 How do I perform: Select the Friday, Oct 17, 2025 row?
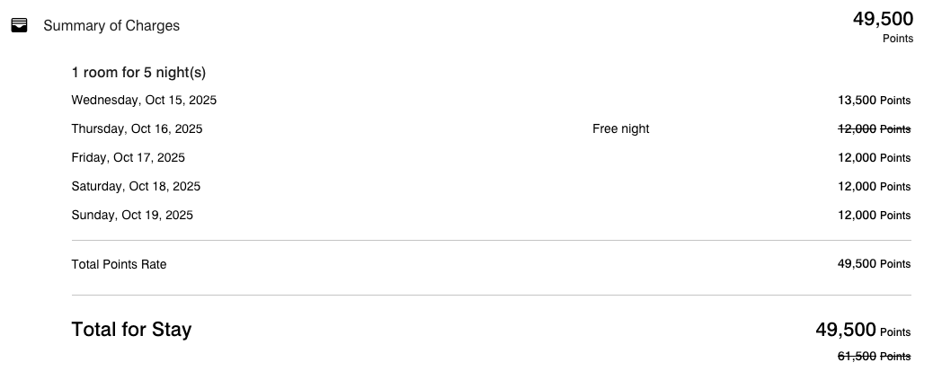(491, 157)
